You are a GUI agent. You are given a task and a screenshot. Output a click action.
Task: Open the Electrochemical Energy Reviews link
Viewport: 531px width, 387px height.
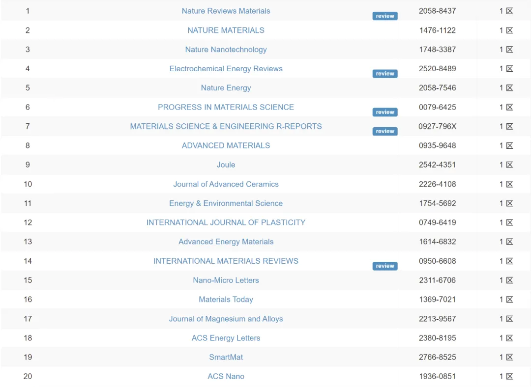click(226, 69)
